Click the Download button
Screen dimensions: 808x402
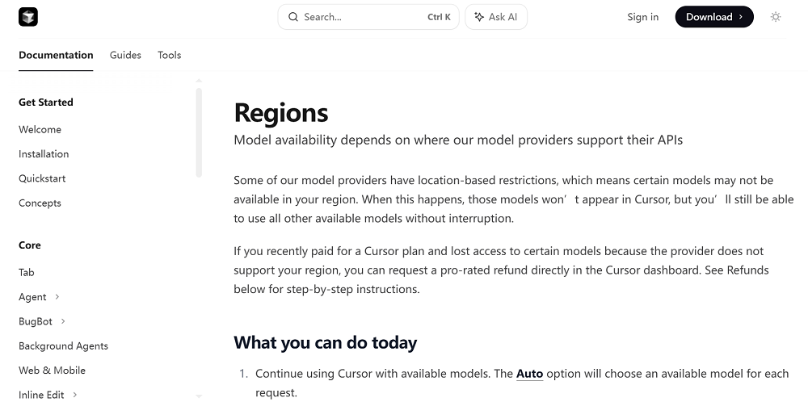click(713, 17)
